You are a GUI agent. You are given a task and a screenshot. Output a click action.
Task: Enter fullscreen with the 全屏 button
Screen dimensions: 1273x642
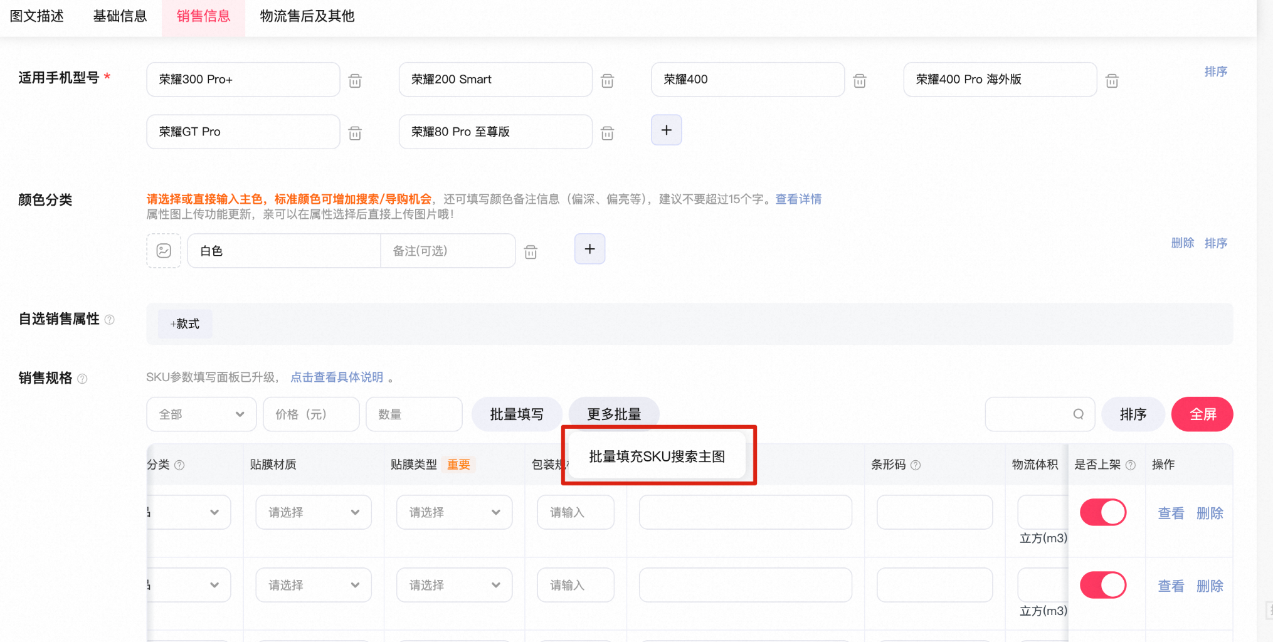click(x=1202, y=414)
